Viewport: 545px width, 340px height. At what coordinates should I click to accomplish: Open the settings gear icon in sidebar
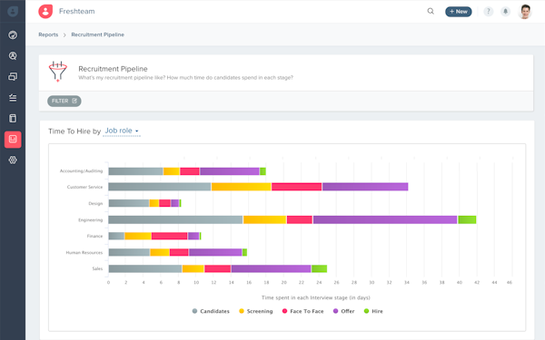coord(13,160)
